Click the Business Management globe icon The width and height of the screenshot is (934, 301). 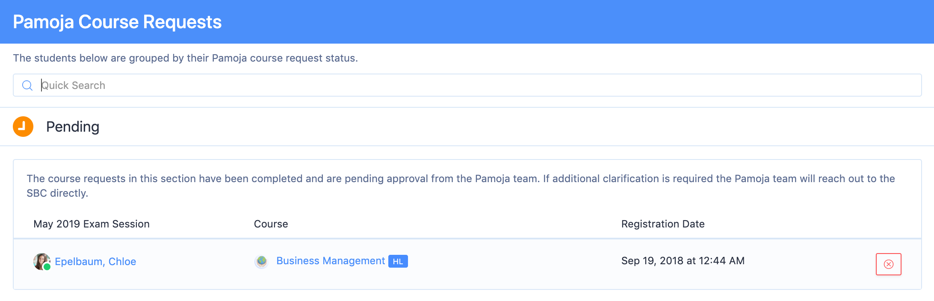tap(261, 261)
